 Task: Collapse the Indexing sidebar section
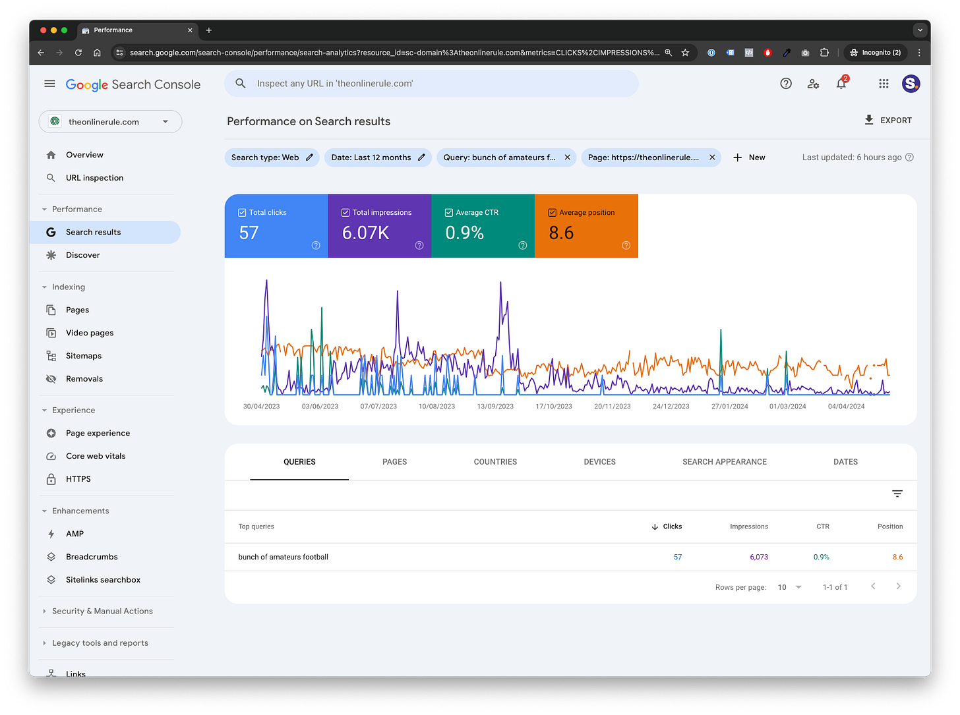[x=44, y=287]
